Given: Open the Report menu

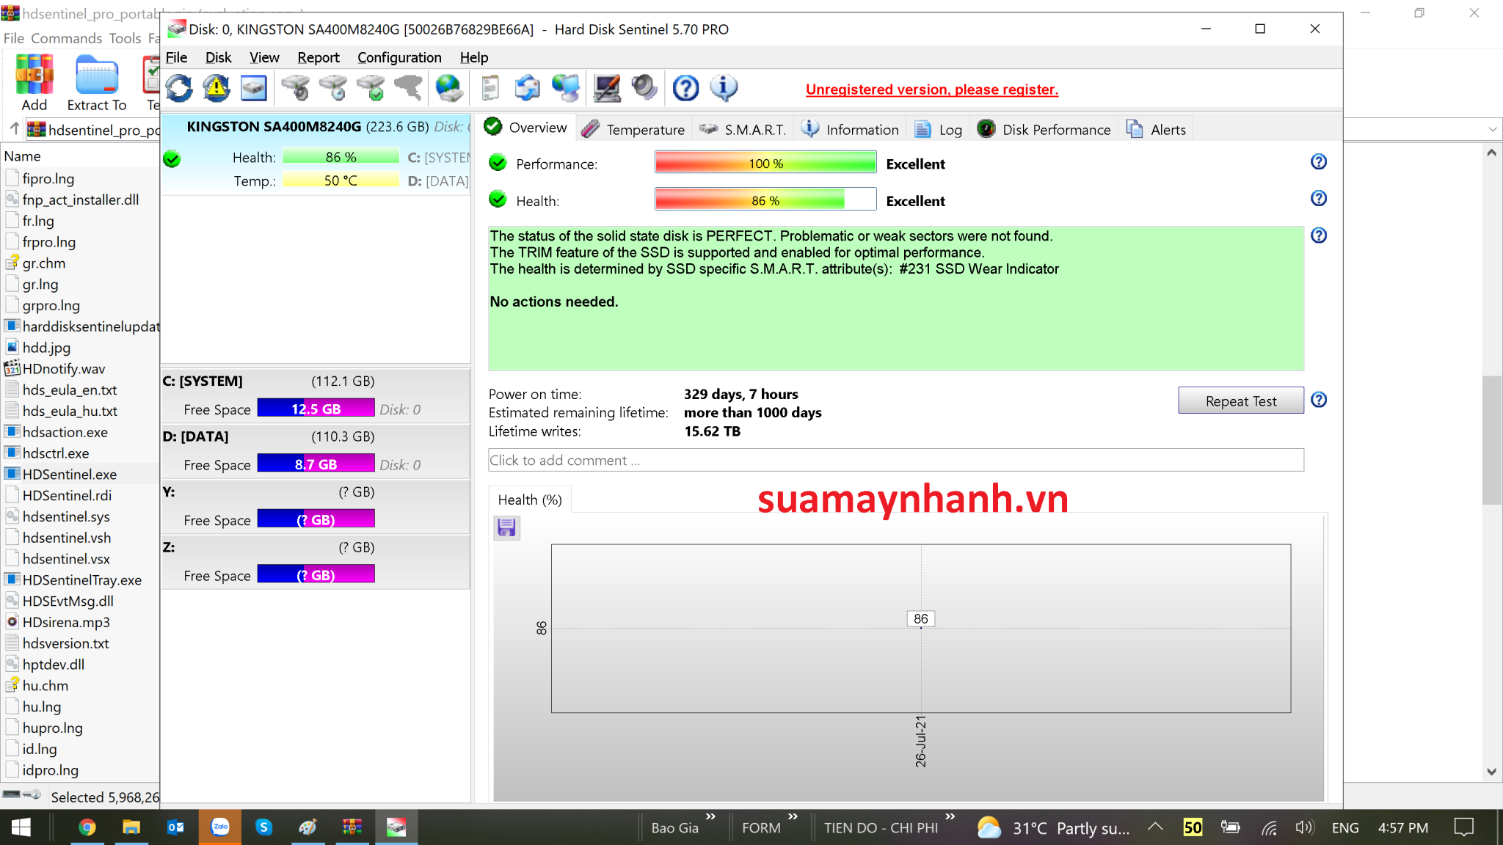Looking at the screenshot, I should tap(318, 57).
